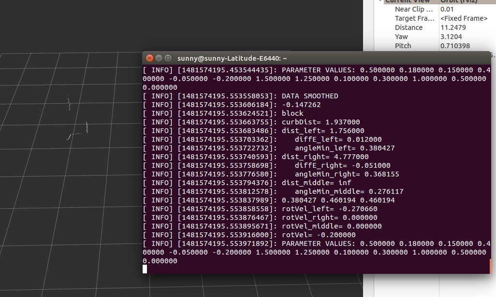Select the 'Near Clip' property row label
Viewport: 496px width, 297px height.
pyautogui.click(x=413, y=10)
